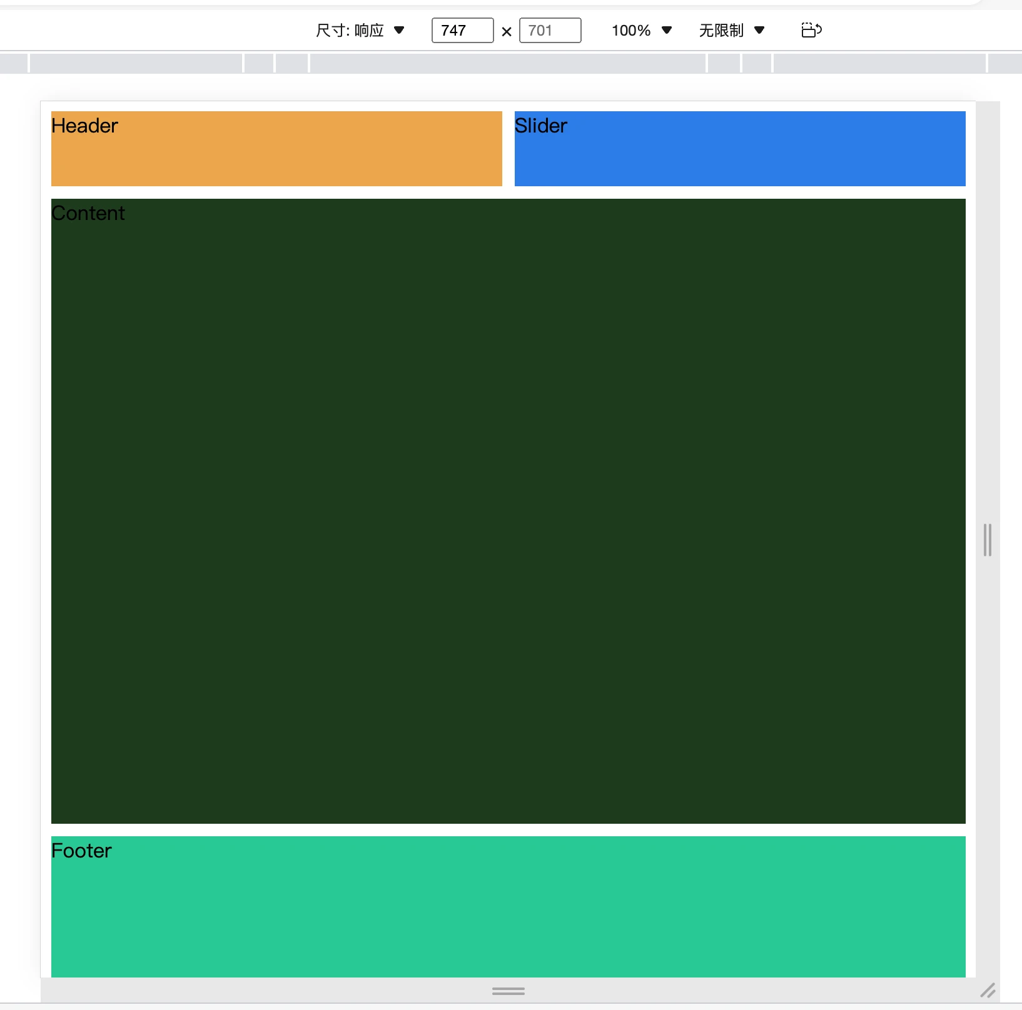The width and height of the screenshot is (1022, 1010).
Task: Click the viewport height field showing 701
Action: (550, 30)
